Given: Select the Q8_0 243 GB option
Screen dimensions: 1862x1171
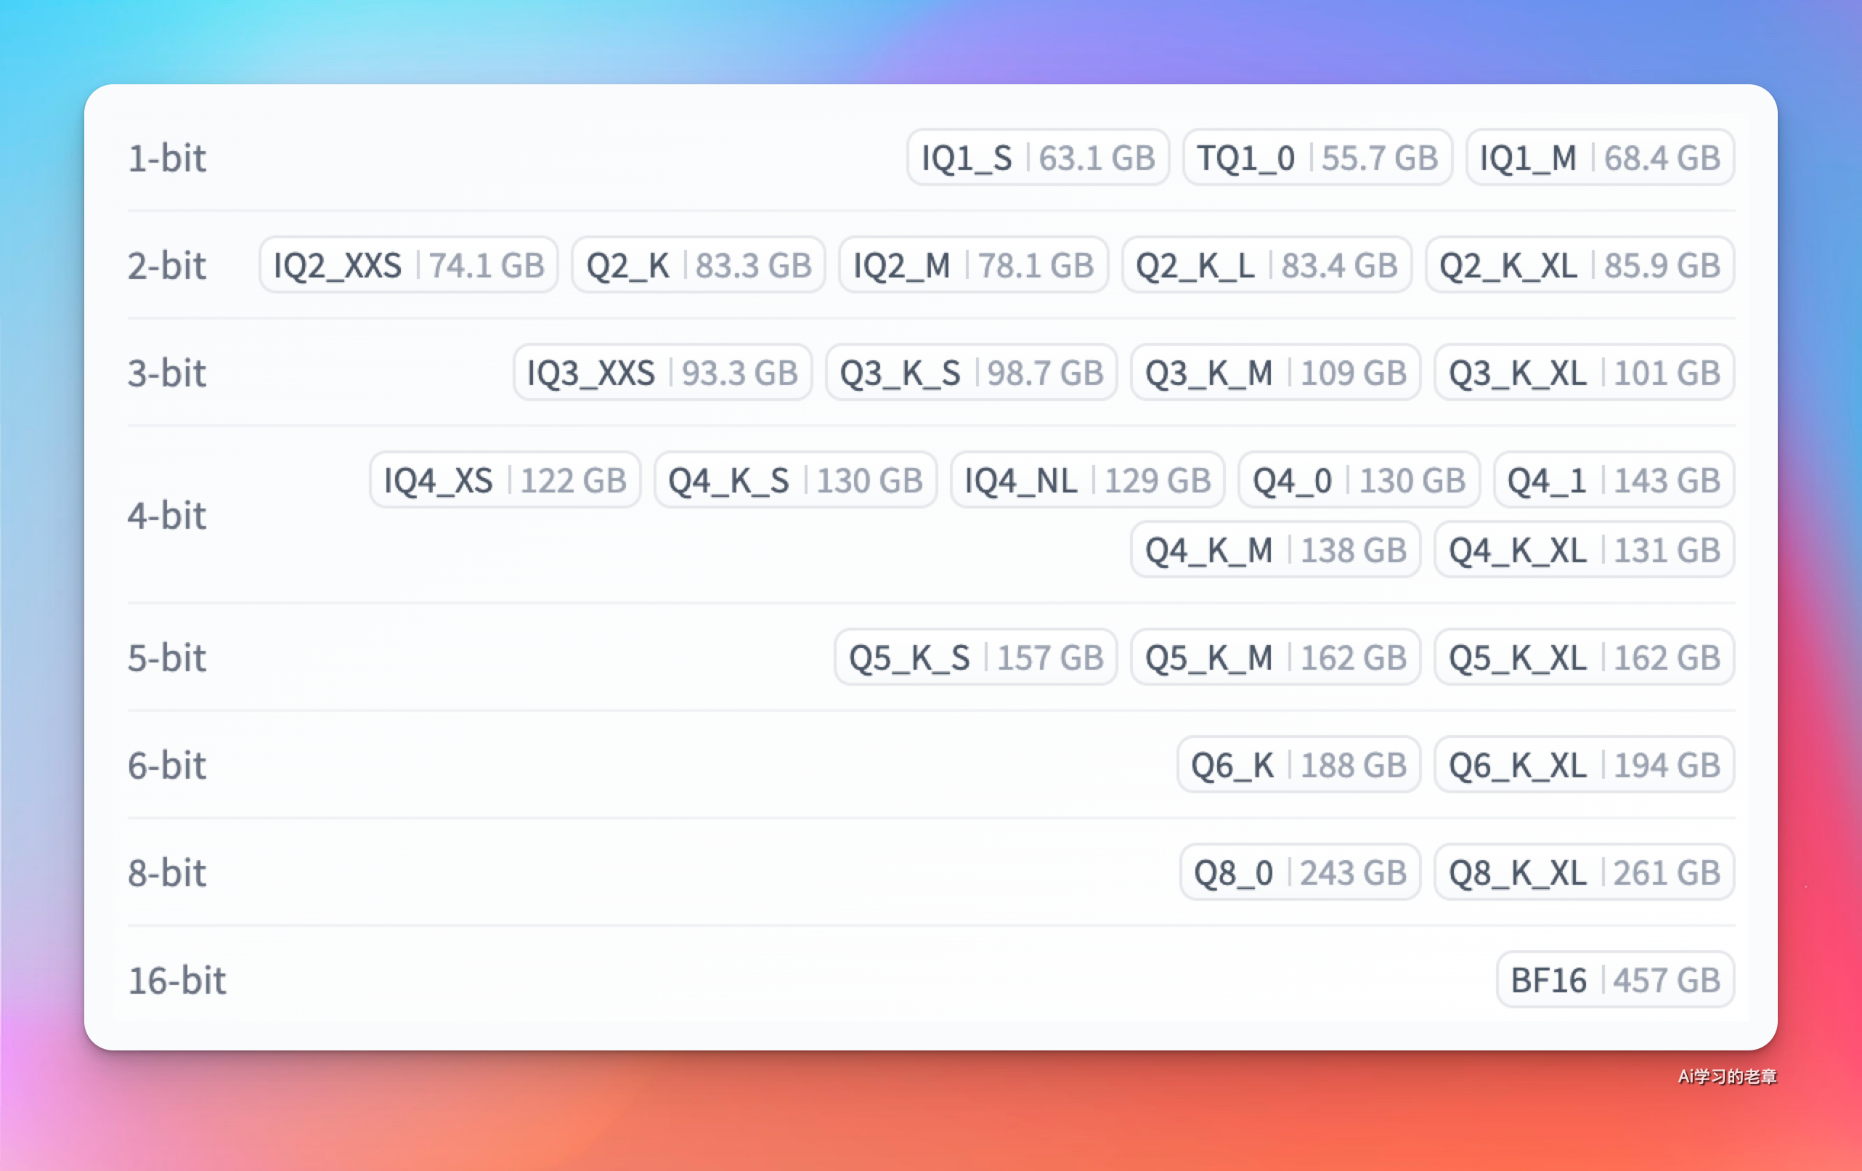Looking at the screenshot, I should pos(1301,872).
